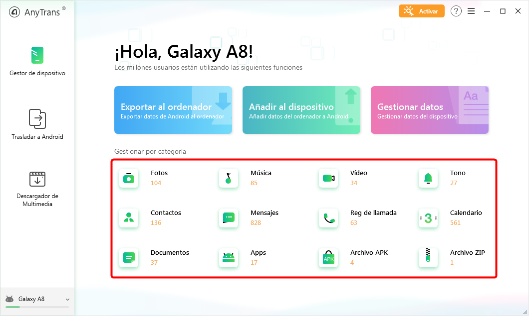
Task: Maximize the AnyTrans window
Action: tap(503, 11)
